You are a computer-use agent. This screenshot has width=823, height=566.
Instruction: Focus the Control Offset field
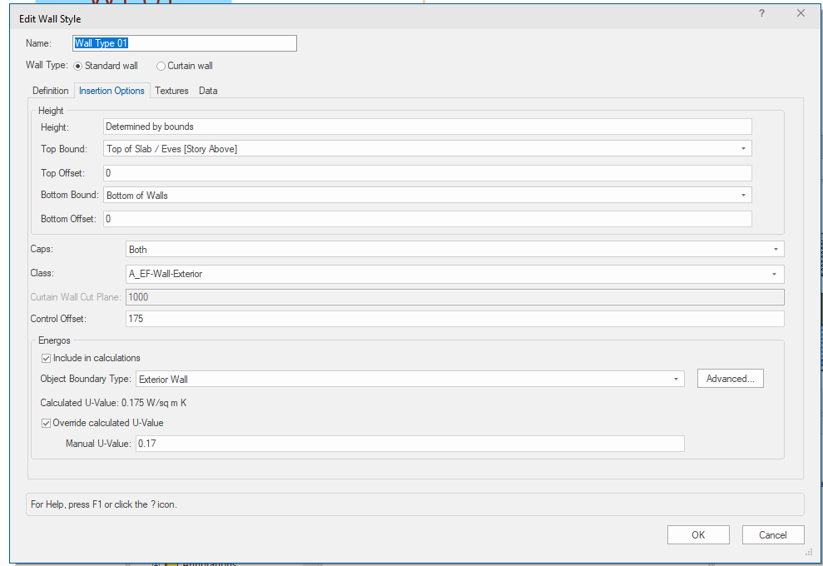(454, 319)
